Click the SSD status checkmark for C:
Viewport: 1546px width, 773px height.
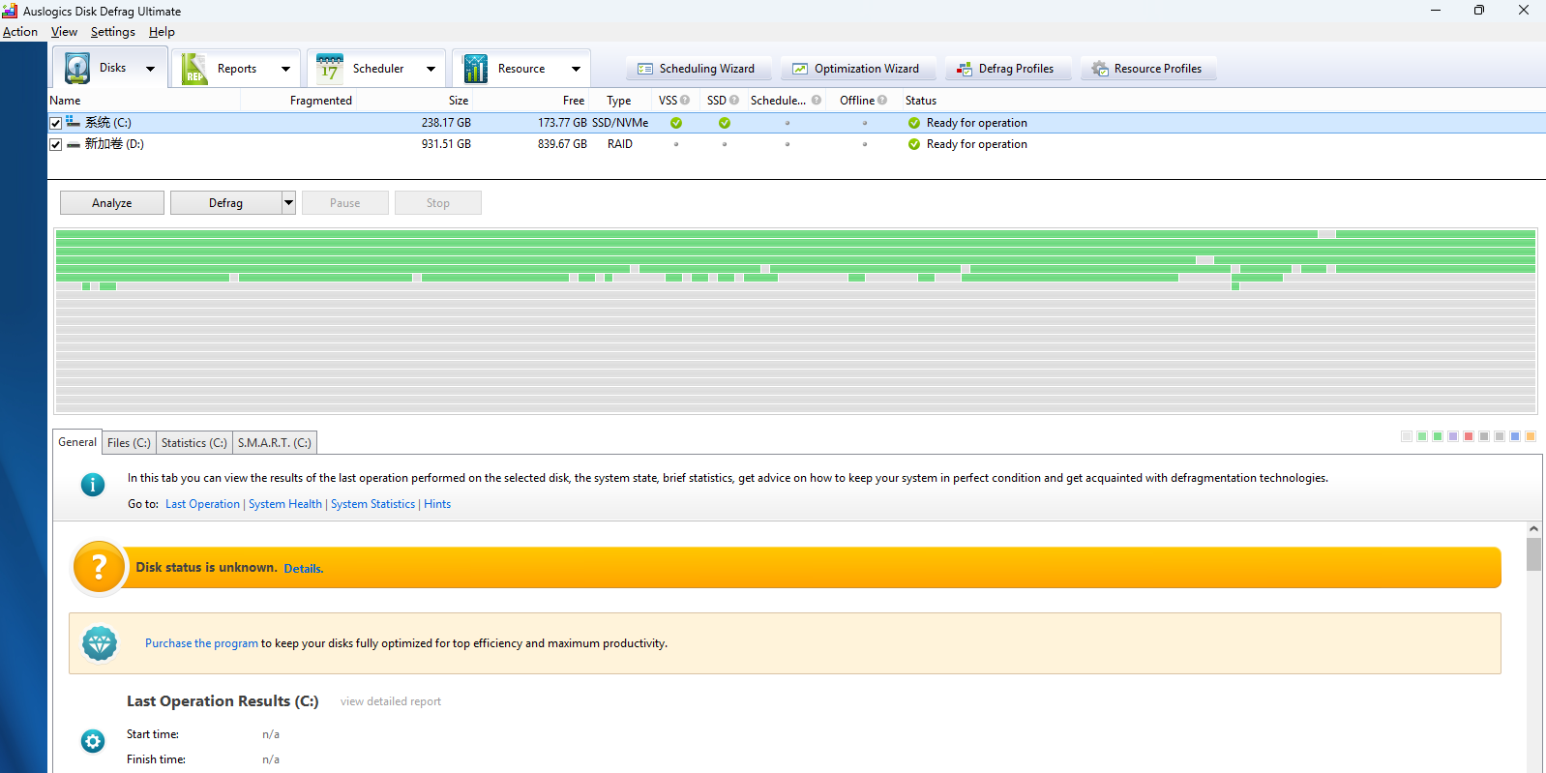pos(725,123)
